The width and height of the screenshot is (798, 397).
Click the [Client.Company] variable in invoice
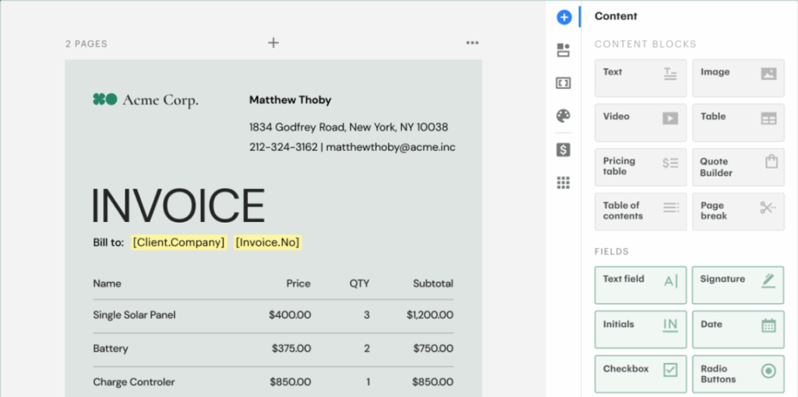(178, 242)
